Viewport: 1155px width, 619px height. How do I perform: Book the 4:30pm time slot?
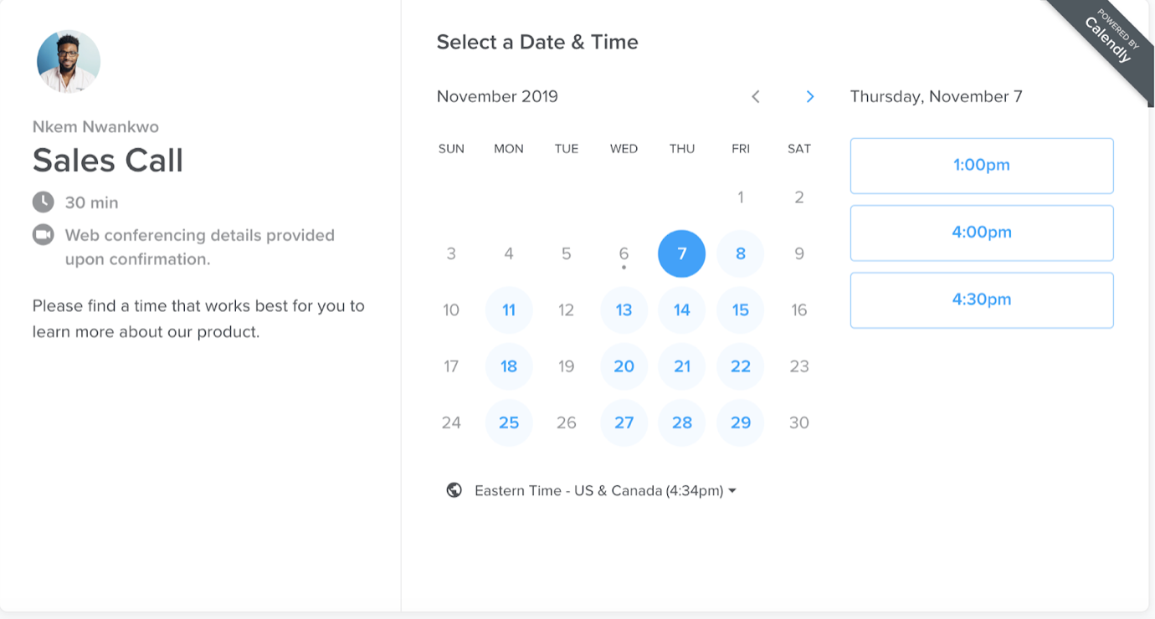pos(982,299)
